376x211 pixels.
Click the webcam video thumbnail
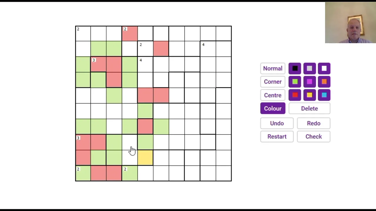pos(350,23)
